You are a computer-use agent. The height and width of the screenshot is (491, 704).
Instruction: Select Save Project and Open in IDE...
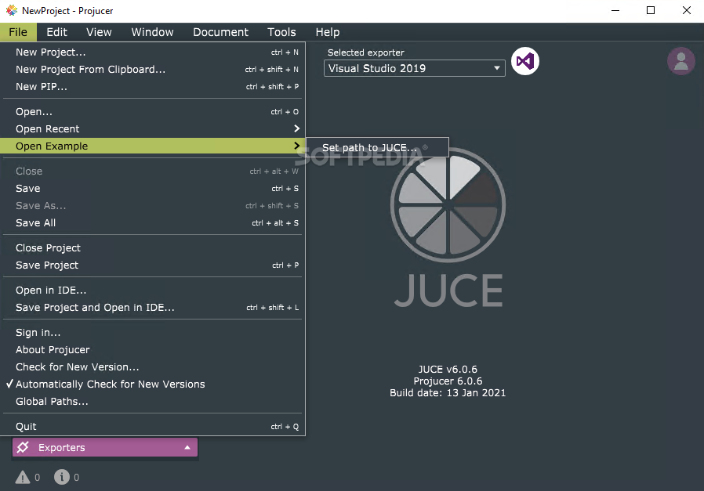coord(153,308)
